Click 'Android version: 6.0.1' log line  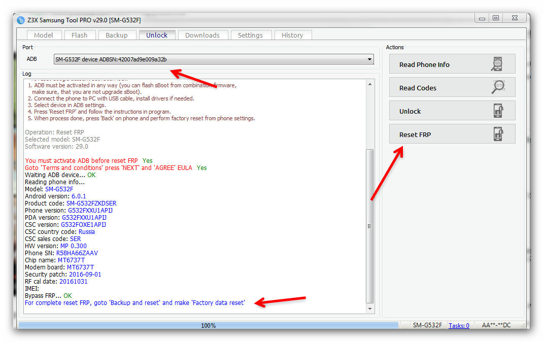tap(55, 196)
